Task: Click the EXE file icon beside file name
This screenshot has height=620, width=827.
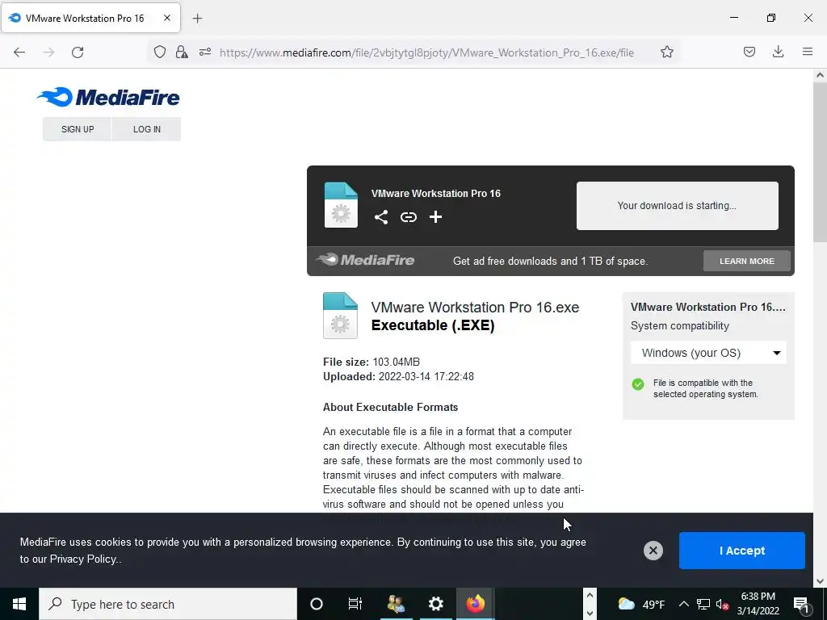Action: pos(340,316)
